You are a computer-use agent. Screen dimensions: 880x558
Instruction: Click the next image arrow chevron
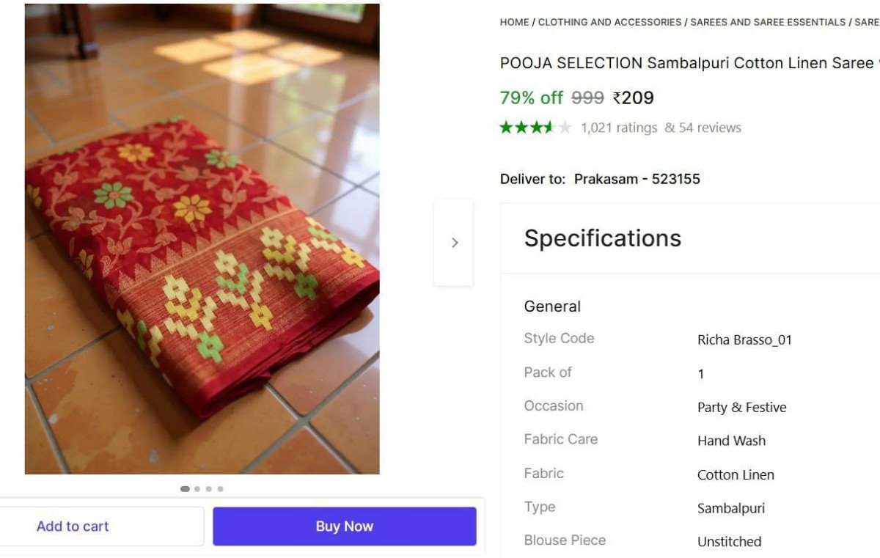click(455, 243)
